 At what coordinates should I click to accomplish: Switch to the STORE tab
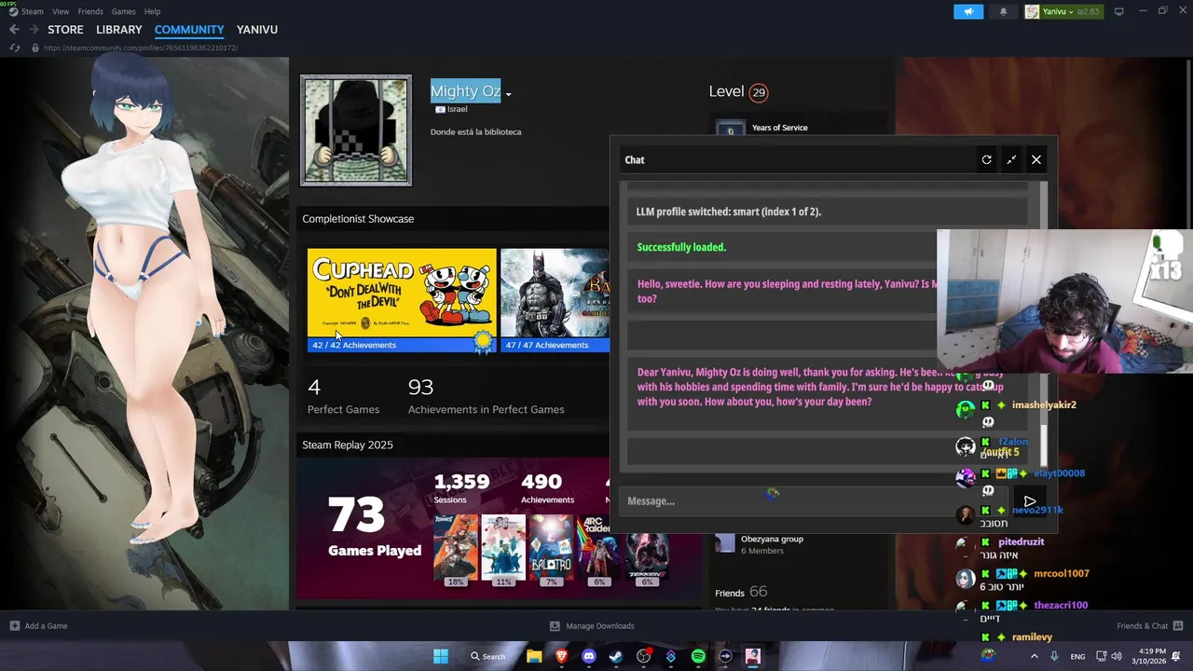(x=65, y=30)
